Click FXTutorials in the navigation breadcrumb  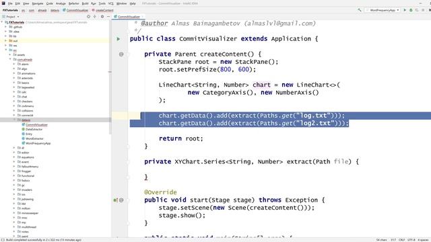(x=11, y=10)
